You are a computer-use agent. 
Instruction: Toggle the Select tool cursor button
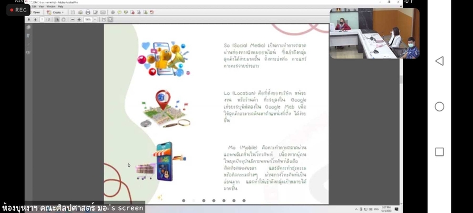[57, 20]
